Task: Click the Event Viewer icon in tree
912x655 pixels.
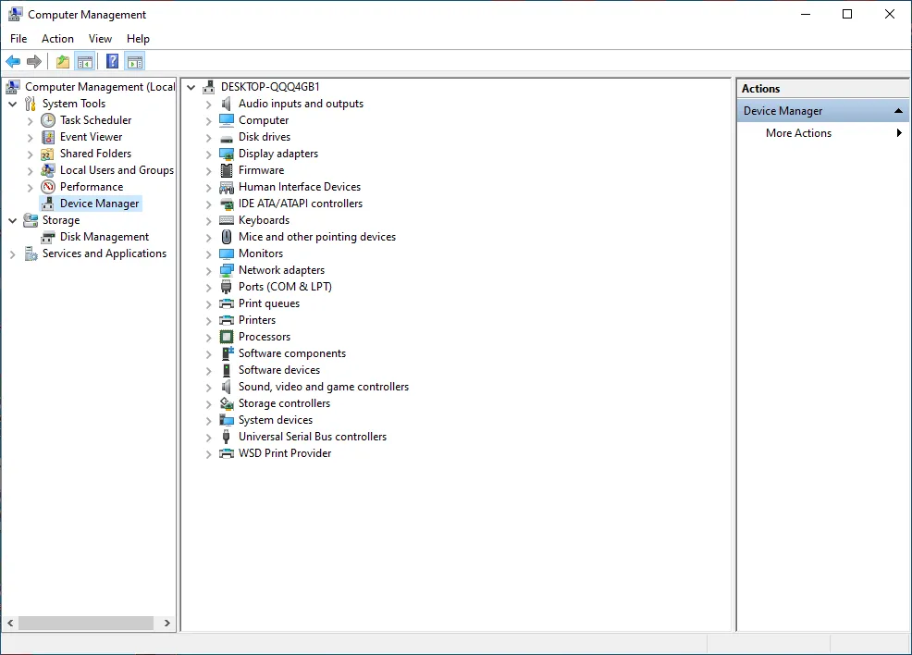Action: pos(48,137)
